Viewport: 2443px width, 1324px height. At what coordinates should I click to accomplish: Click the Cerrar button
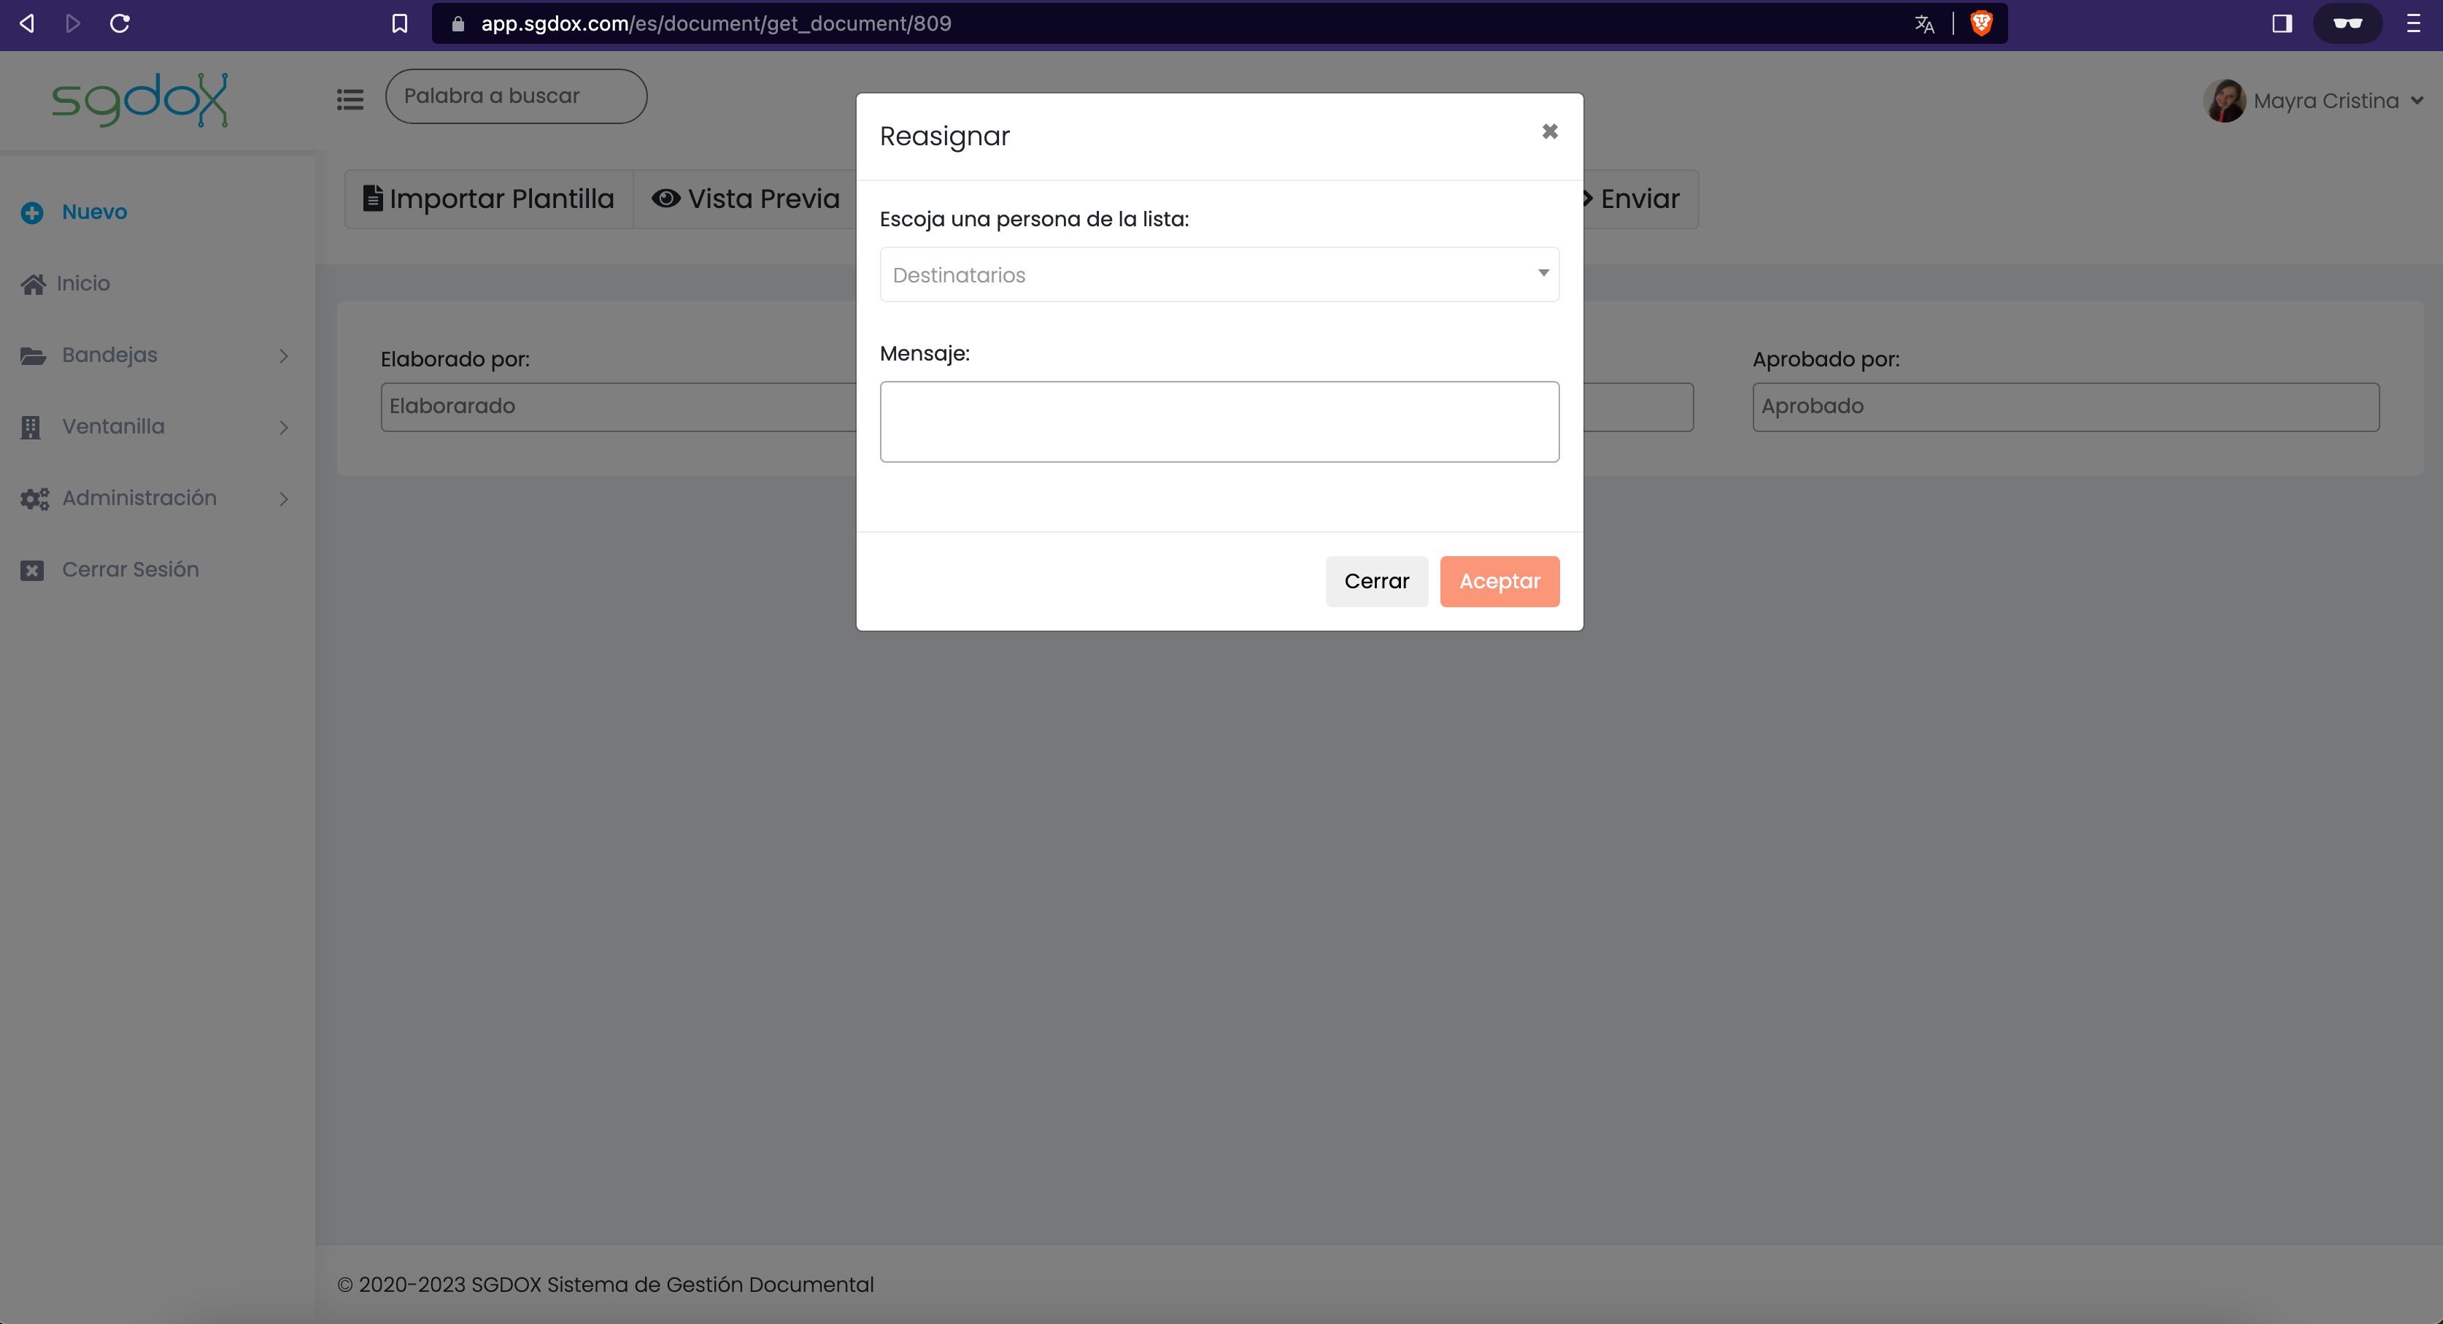(x=1377, y=582)
